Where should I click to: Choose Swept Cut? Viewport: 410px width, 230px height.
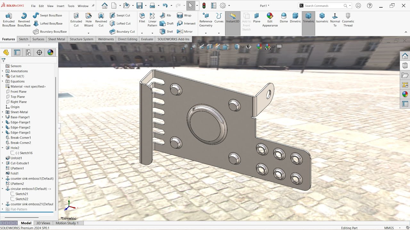[120, 15]
